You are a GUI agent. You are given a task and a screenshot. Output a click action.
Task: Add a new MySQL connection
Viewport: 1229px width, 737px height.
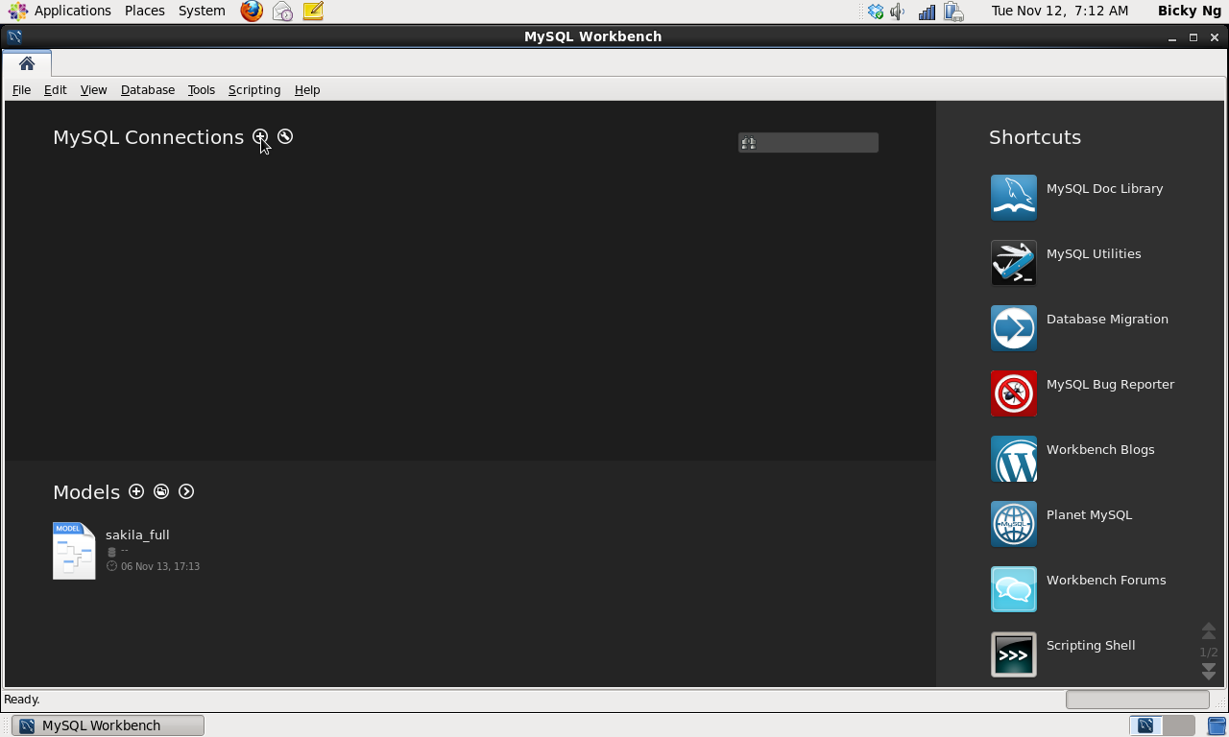pyautogui.click(x=260, y=137)
